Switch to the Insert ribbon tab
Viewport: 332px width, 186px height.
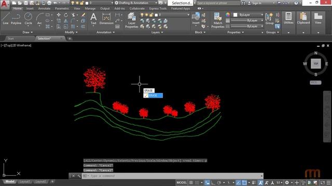point(30,8)
